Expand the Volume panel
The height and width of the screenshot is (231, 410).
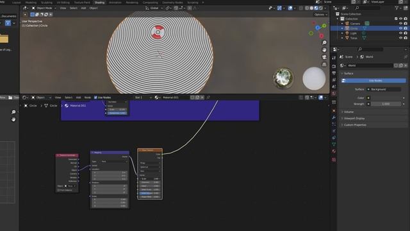point(348,112)
